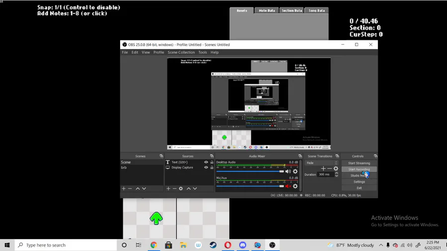
Task: Click the OBS Studio taskbar icon
Action: click(272, 245)
